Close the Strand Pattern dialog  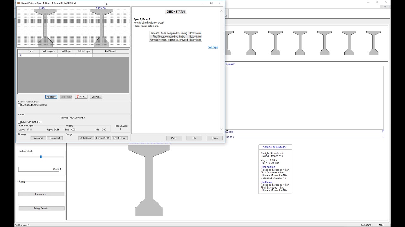[x=221, y=3]
